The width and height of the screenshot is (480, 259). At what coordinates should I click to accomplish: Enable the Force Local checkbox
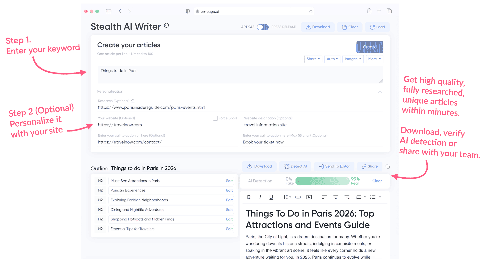(215, 118)
